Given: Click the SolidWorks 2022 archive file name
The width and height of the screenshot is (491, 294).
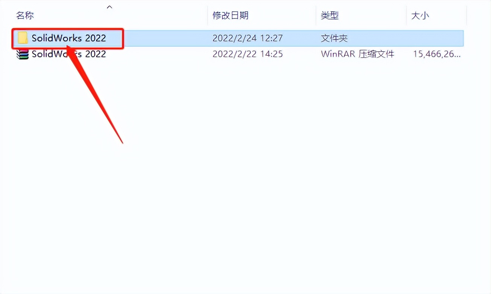Looking at the screenshot, I should [69, 54].
